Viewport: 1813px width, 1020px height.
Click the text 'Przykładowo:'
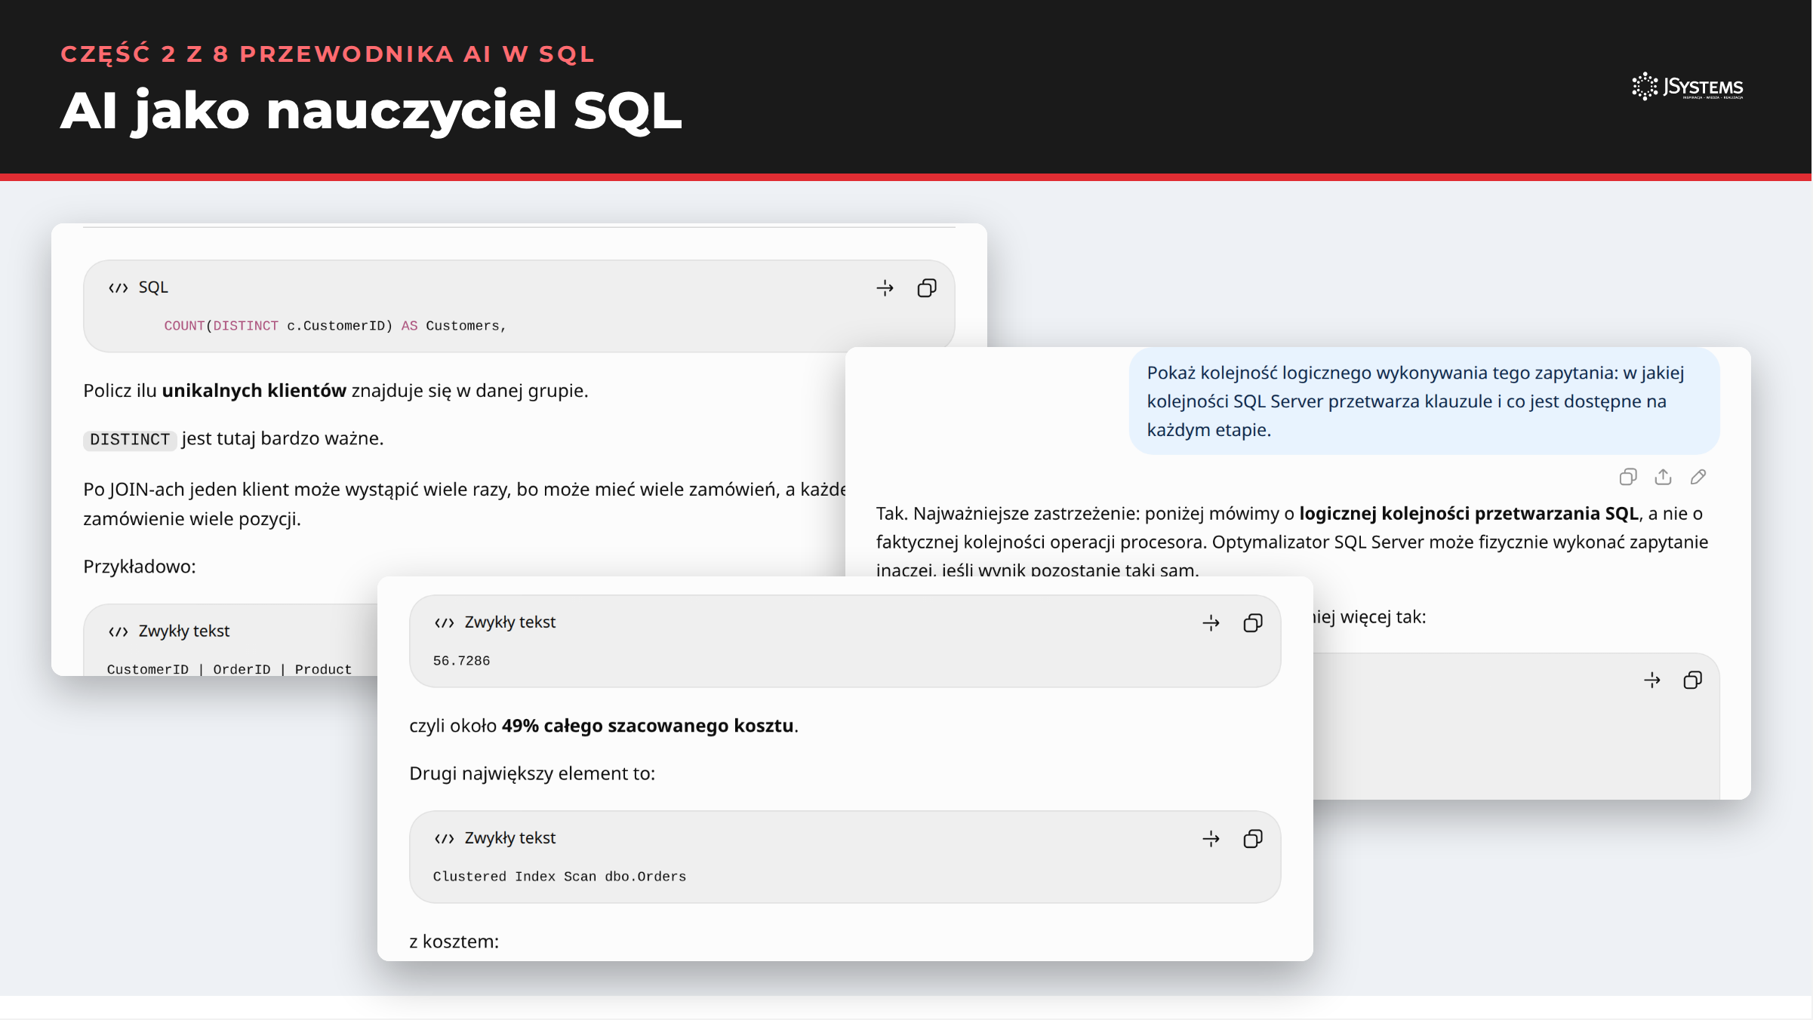coord(140,567)
